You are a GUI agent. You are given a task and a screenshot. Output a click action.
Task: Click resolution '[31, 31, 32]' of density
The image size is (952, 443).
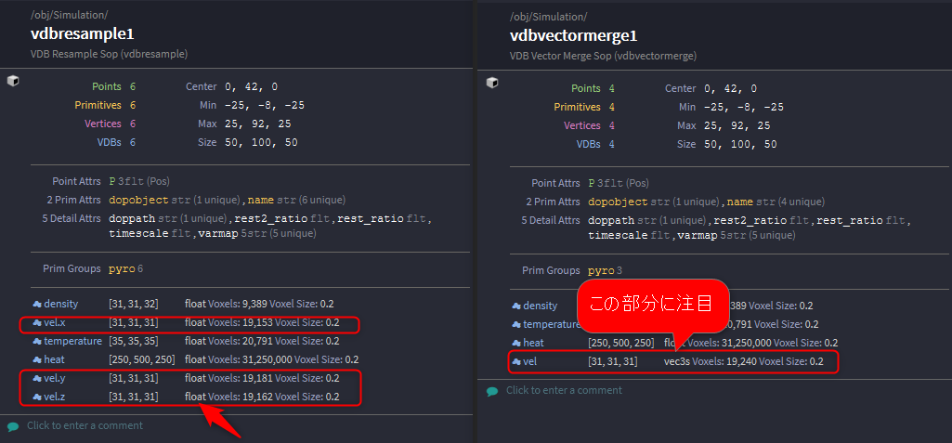point(134,304)
